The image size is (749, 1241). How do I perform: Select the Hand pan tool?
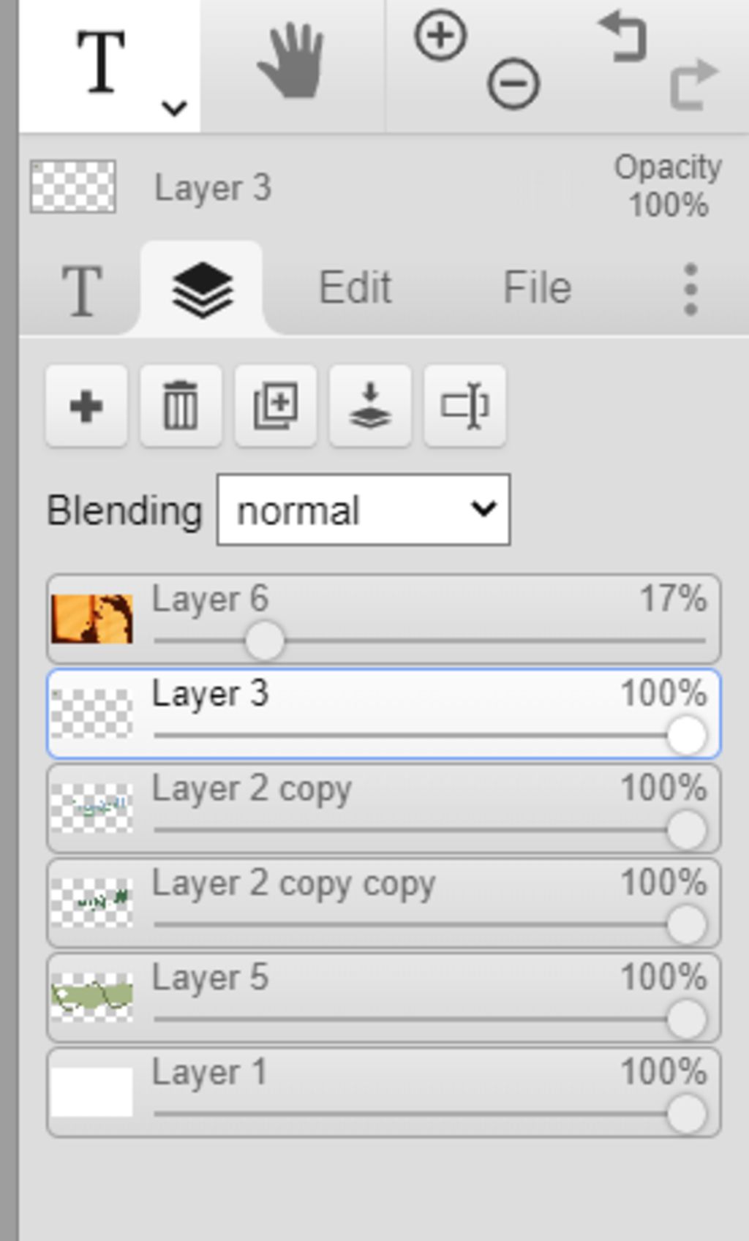coord(291,61)
